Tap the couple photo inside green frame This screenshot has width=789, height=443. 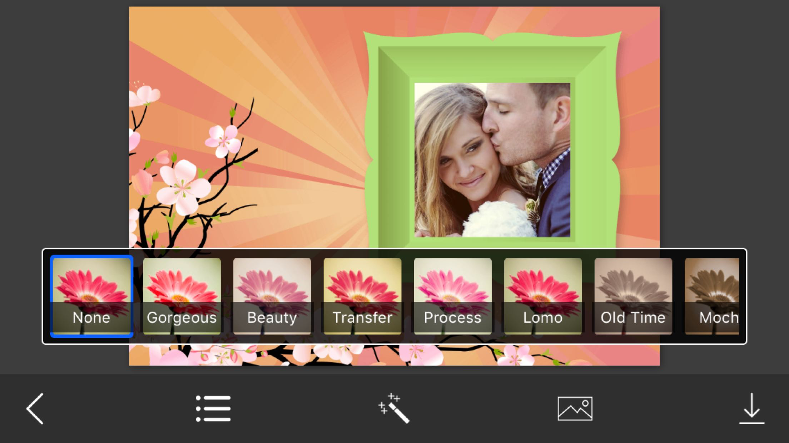pyautogui.click(x=492, y=160)
